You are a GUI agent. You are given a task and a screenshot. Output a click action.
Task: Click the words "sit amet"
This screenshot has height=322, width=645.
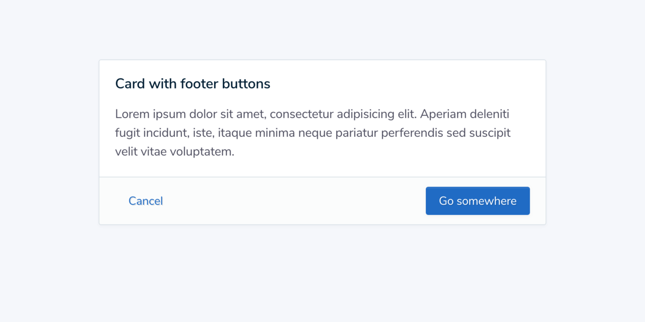click(243, 114)
